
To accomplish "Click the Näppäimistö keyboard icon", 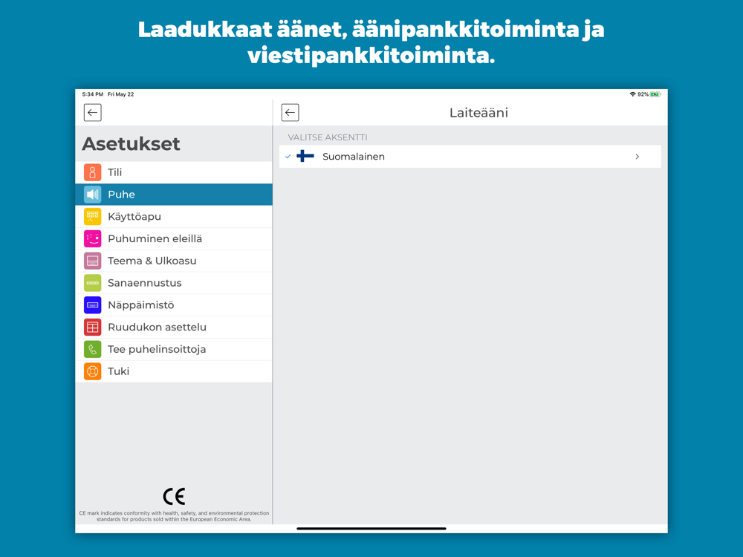I will click(x=92, y=305).
